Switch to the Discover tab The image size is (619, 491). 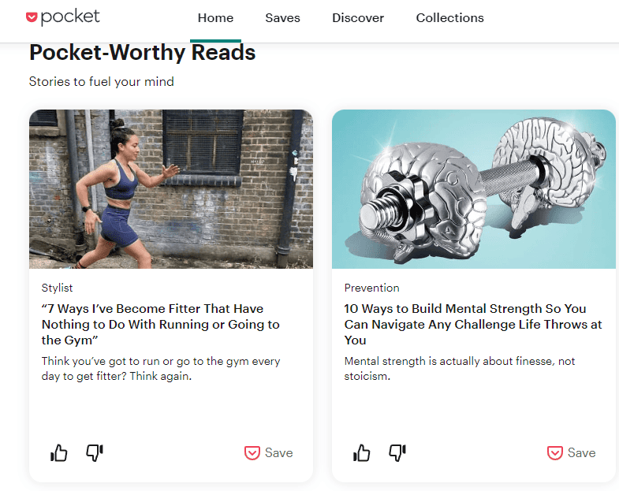[358, 18]
